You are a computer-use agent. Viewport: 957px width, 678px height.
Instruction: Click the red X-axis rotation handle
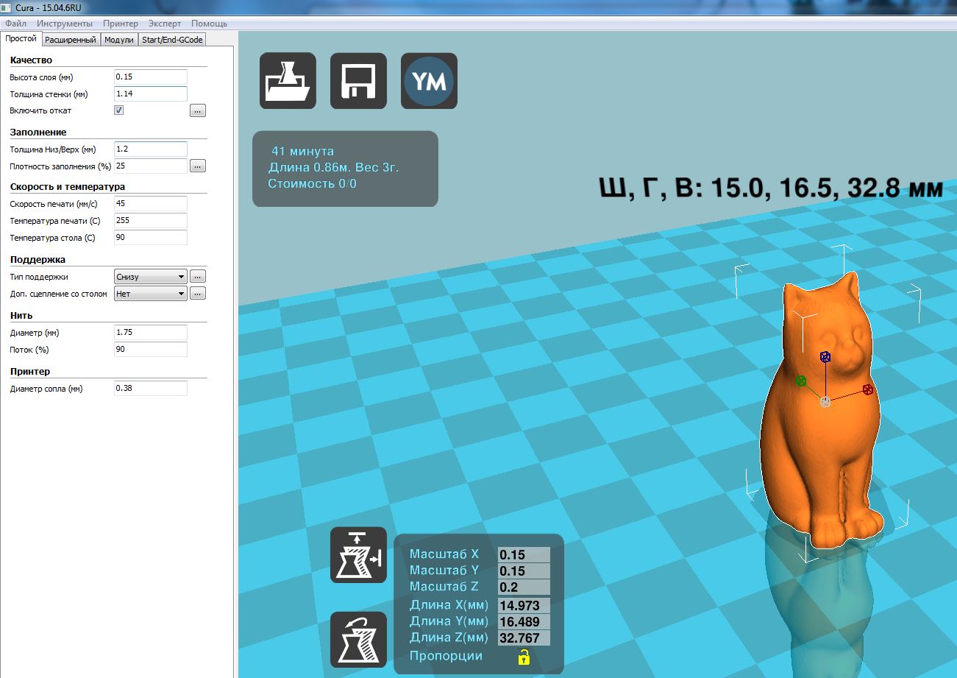tap(868, 389)
